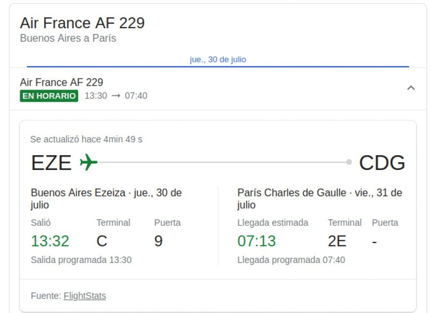Open the FlightStats source link
Viewport: 436px width, 313px height.
pos(85,296)
